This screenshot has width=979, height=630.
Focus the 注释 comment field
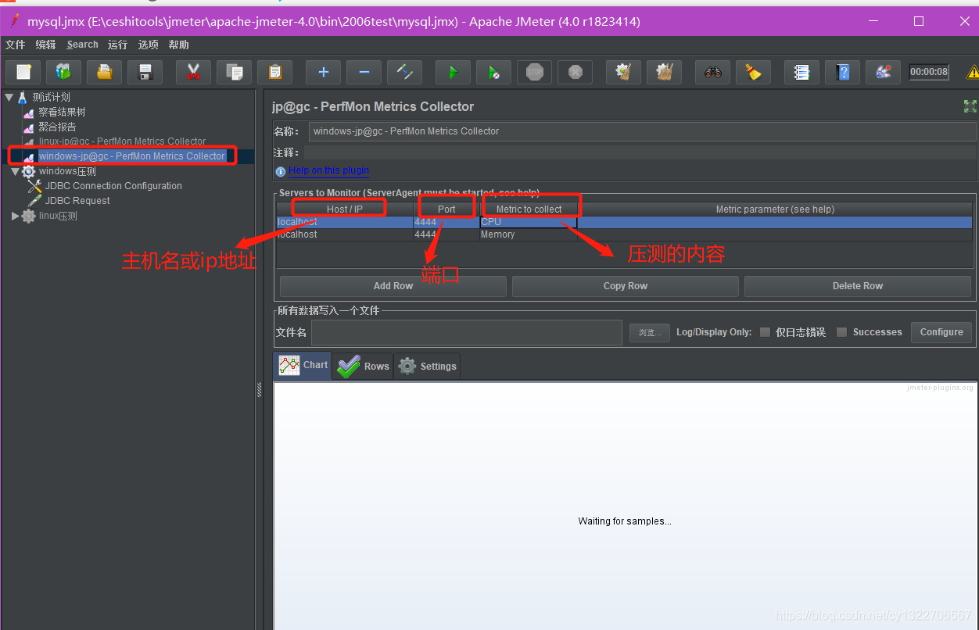(640, 152)
